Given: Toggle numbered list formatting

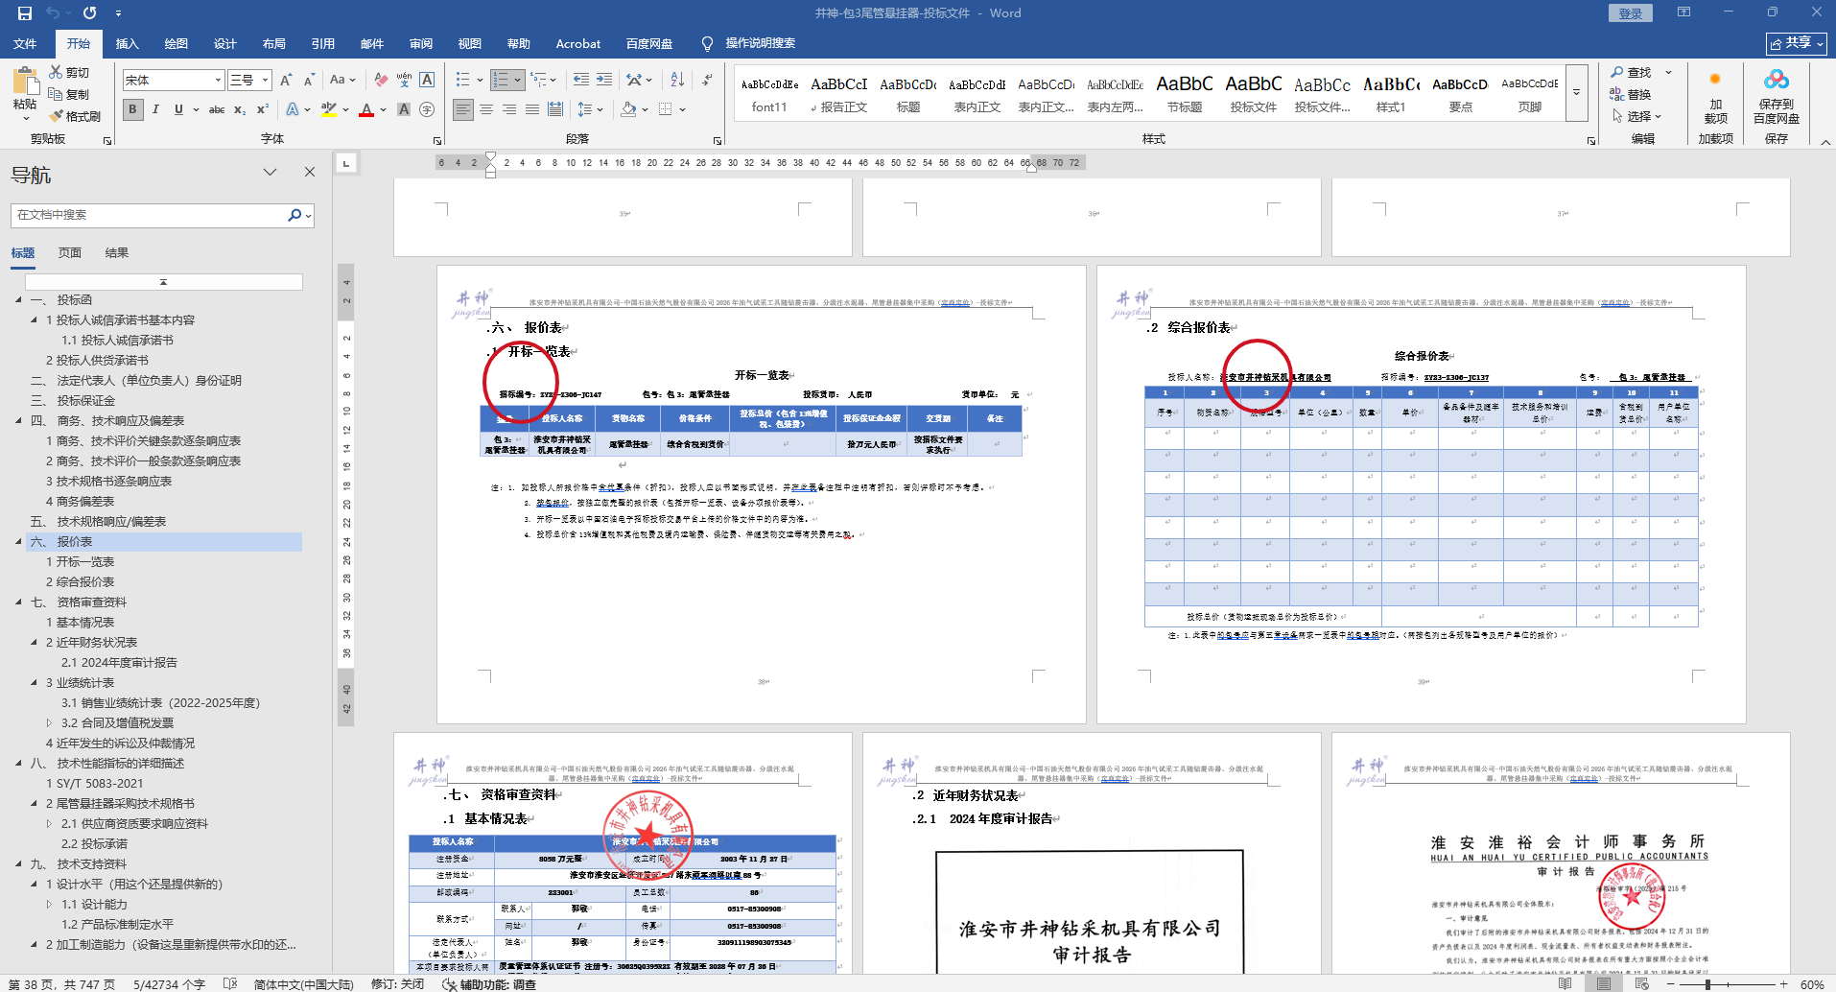Looking at the screenshot, I should coord(501,80).
